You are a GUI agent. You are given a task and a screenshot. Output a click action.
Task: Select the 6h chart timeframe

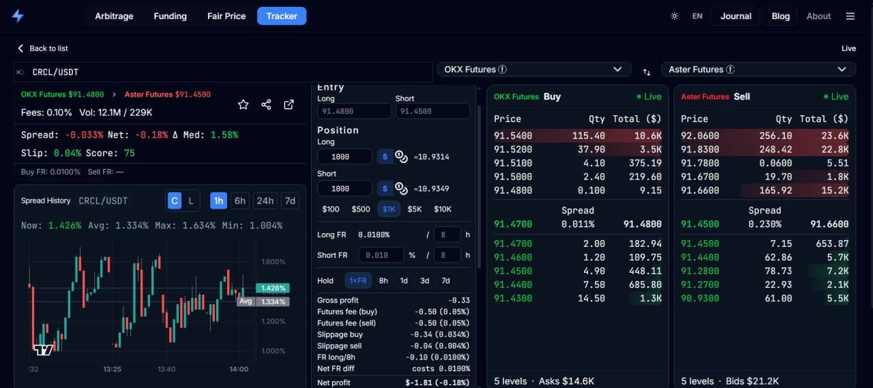point(240,200)
